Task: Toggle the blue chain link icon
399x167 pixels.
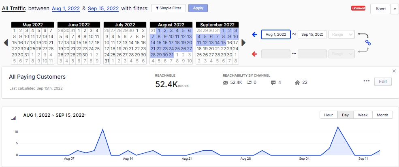Action: (x=368, y=43)
